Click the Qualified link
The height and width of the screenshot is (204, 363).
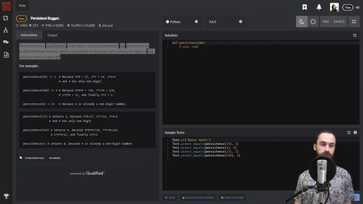[x=95, y=173]
